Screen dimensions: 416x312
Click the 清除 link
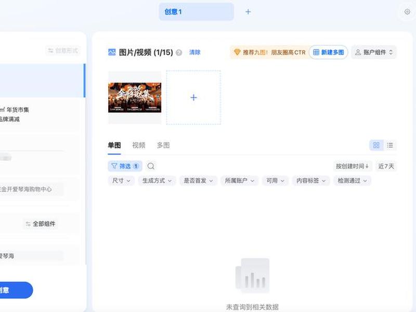click(x=194, y=53)
